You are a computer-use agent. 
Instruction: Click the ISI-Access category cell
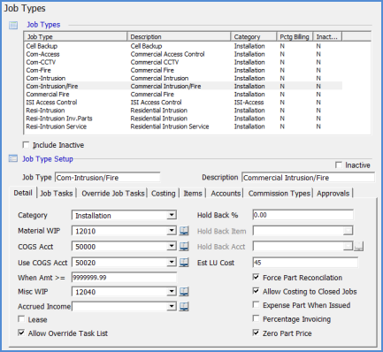pos(249,103)
